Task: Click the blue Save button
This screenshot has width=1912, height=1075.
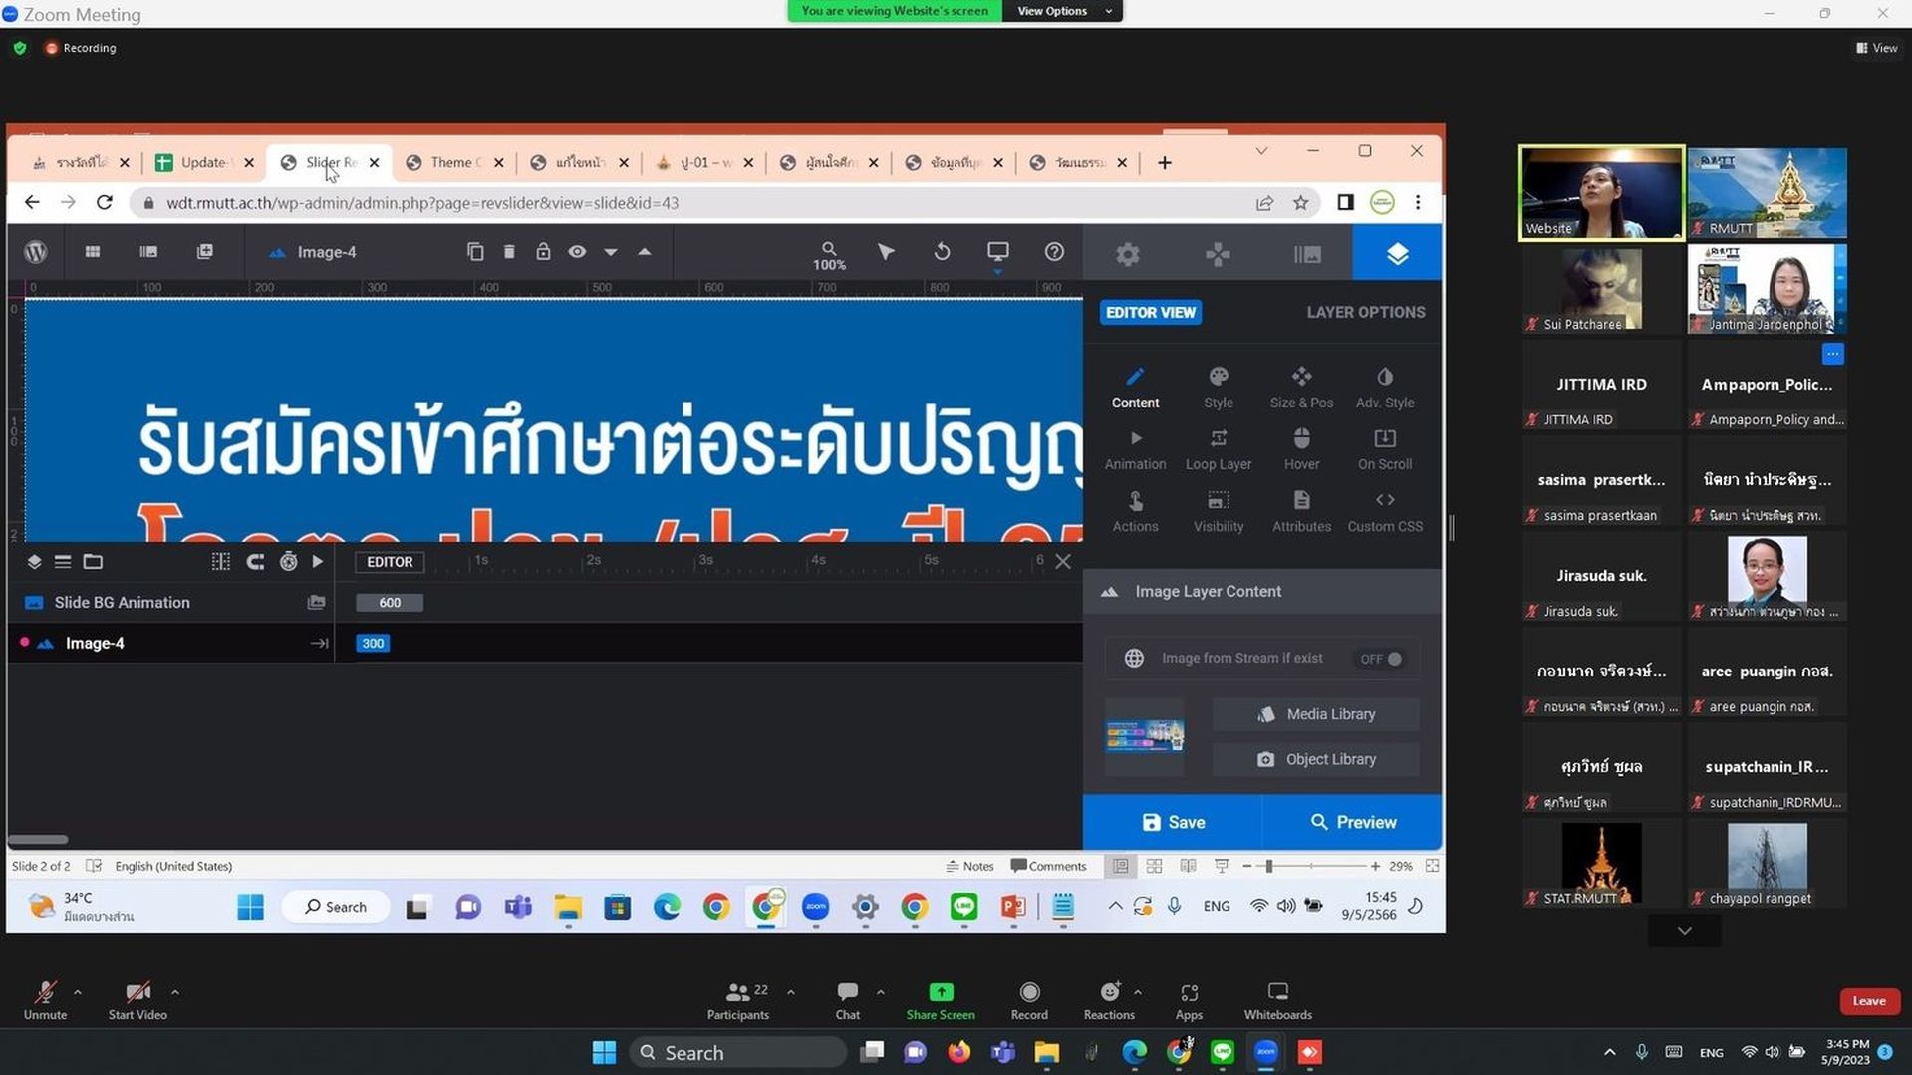Action: pyautogui.click(x=1173, y=822)
